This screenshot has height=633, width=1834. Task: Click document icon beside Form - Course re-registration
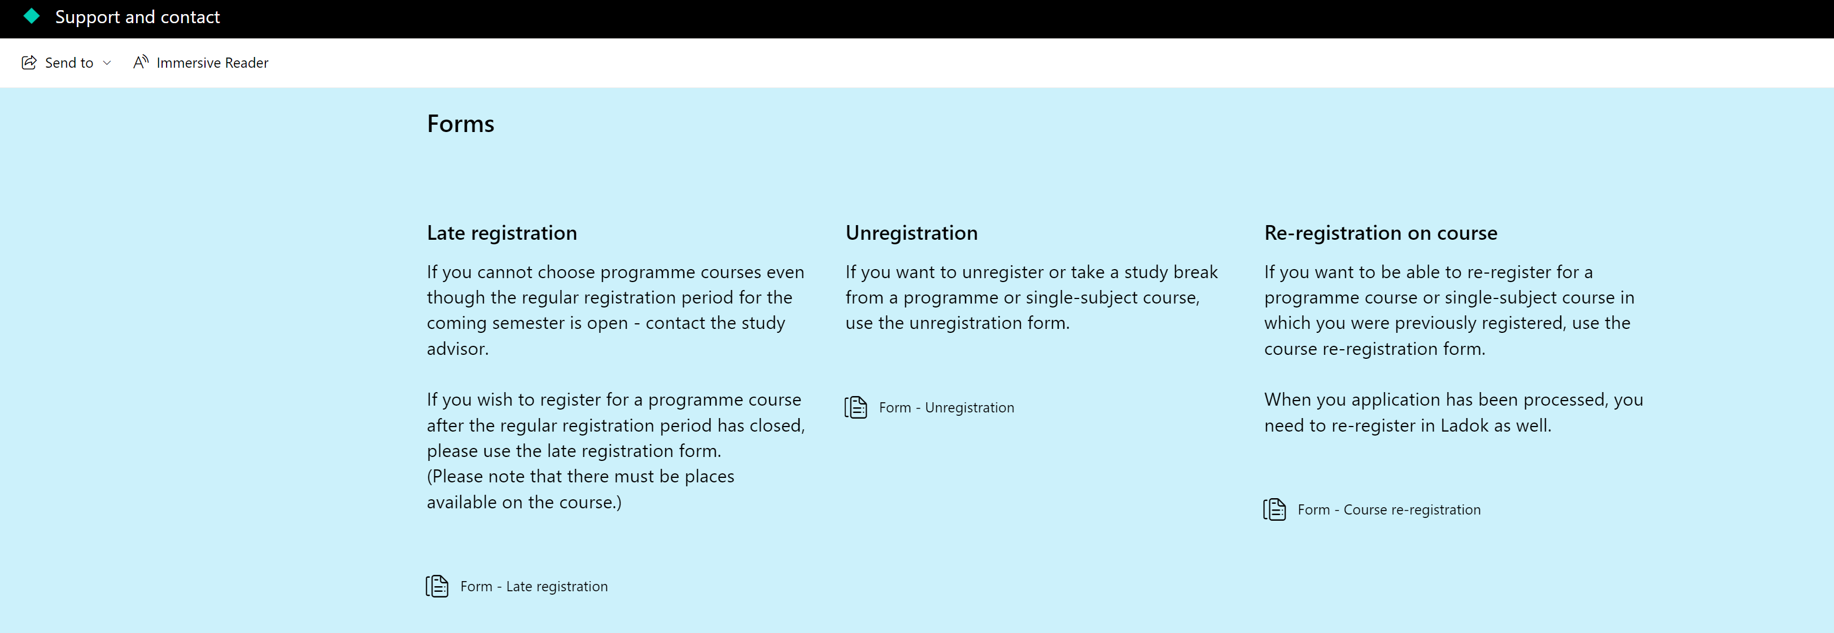[1274, 509]
